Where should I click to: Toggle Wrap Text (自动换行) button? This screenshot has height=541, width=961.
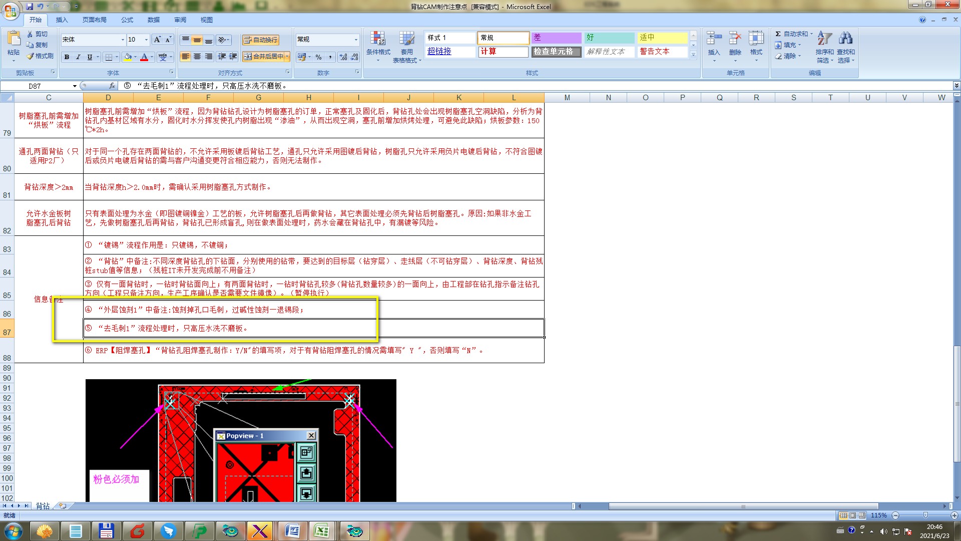[260, 40]
